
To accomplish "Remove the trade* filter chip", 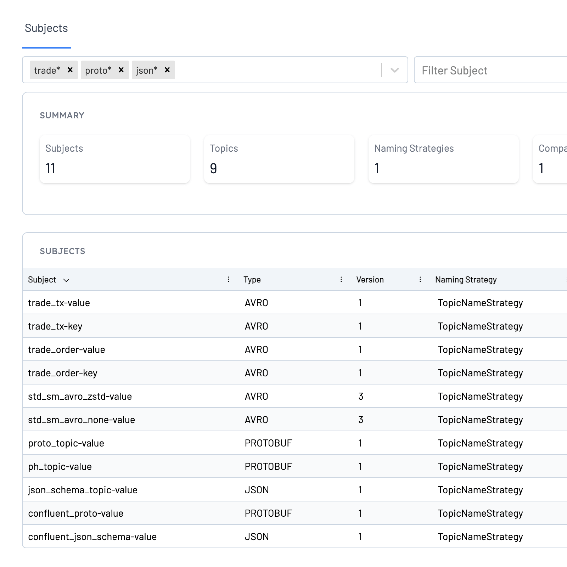I will [70, 70].
